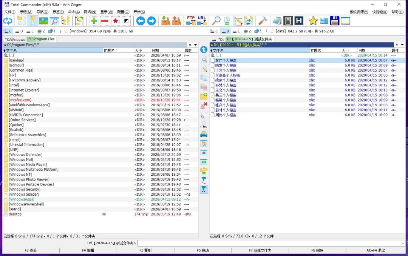Switch to thumbnail image view icon

tap(43, 21)
